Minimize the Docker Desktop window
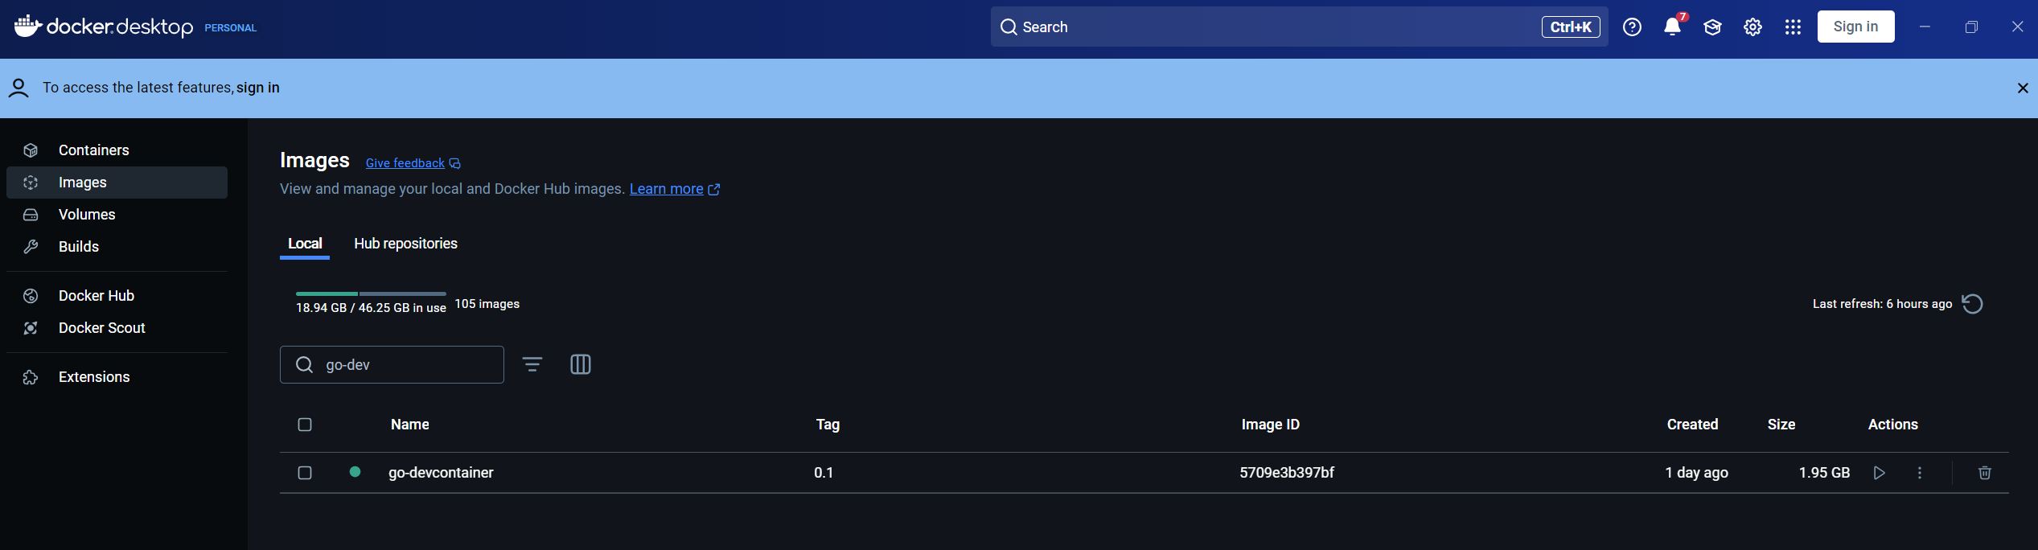The image size is (2038, 550). 1925,27
